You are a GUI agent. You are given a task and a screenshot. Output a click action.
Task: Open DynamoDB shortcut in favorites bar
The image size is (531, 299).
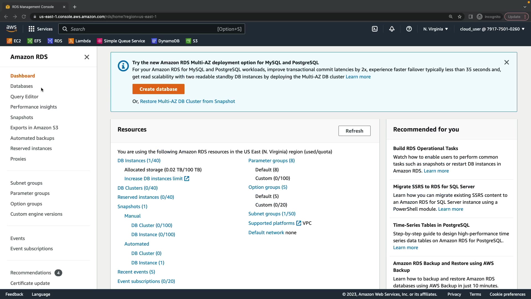point(165,41)
